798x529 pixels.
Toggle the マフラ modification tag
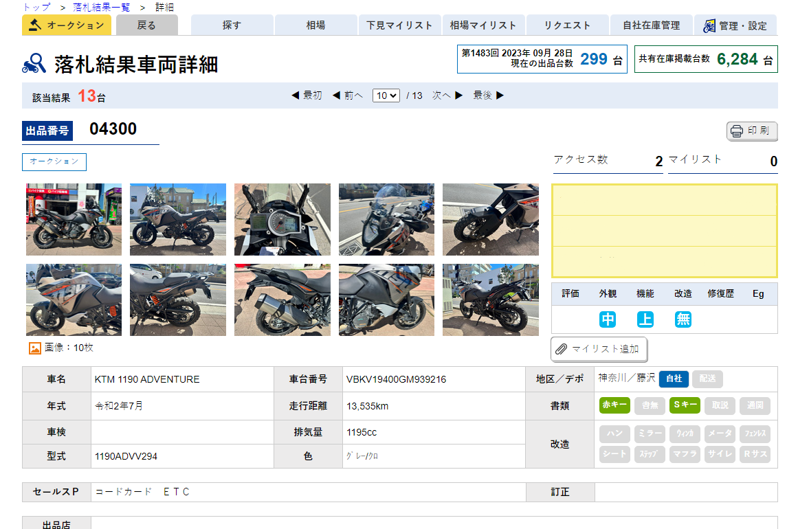pos(685,454)
